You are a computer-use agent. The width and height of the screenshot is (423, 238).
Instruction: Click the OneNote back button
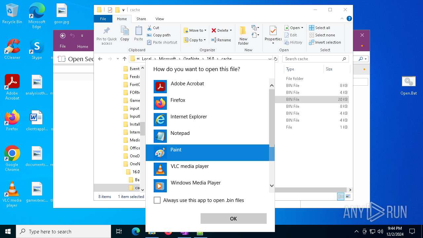(x=63, y=36)
